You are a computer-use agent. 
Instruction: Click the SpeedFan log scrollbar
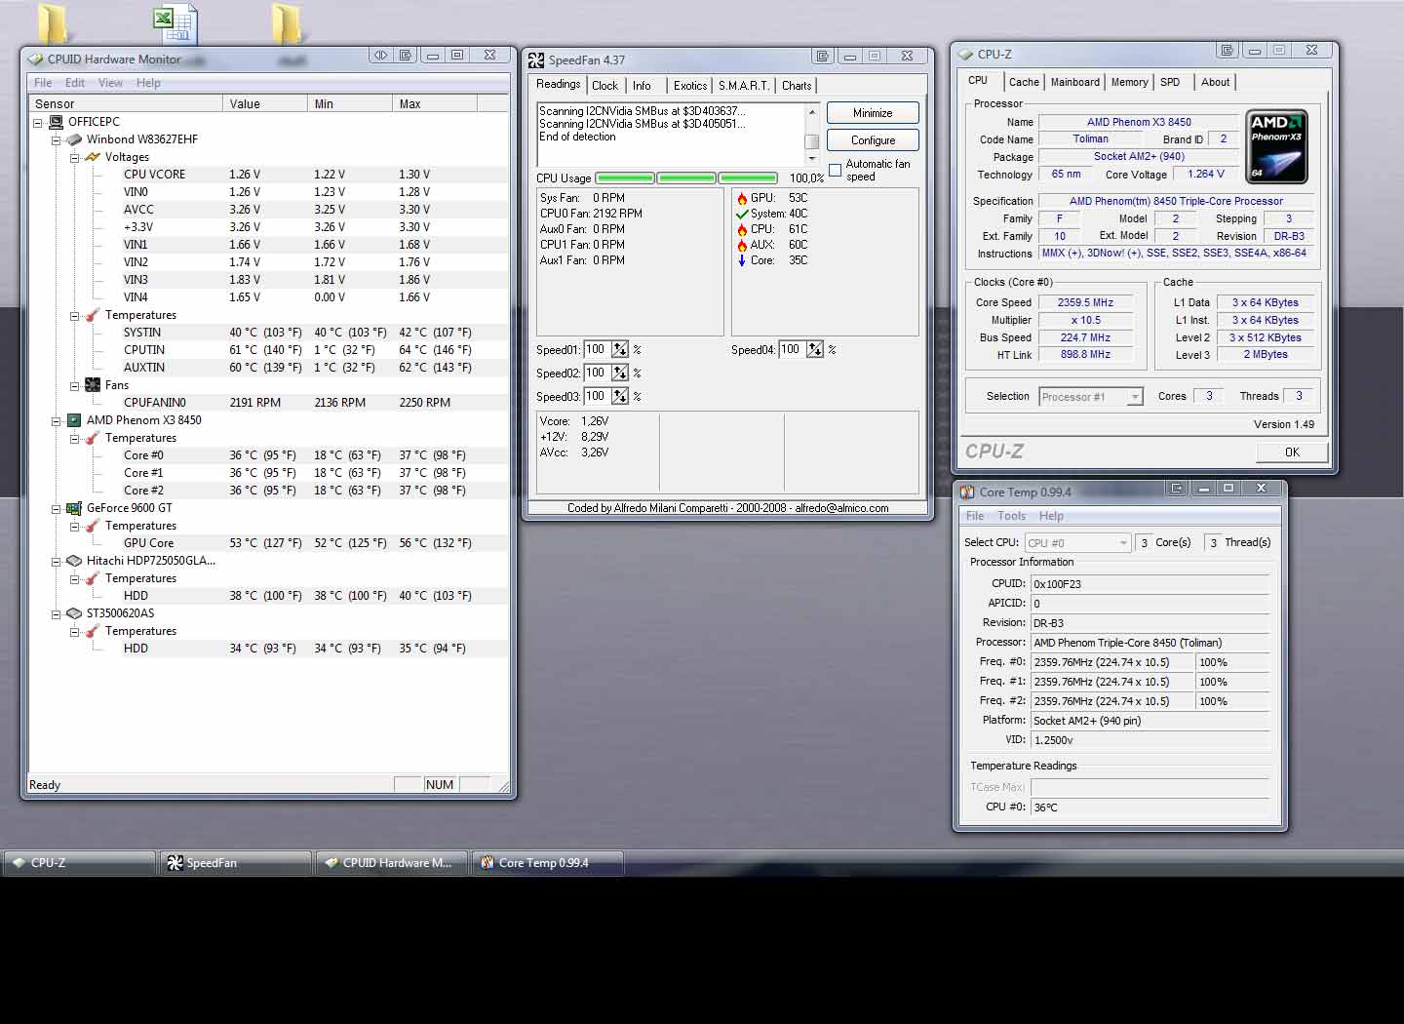(811, 136)
